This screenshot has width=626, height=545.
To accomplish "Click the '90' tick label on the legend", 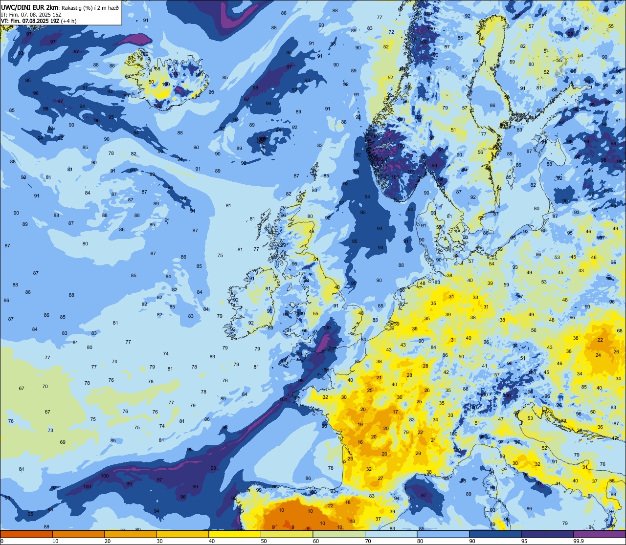I will click(x=472, y=541).
